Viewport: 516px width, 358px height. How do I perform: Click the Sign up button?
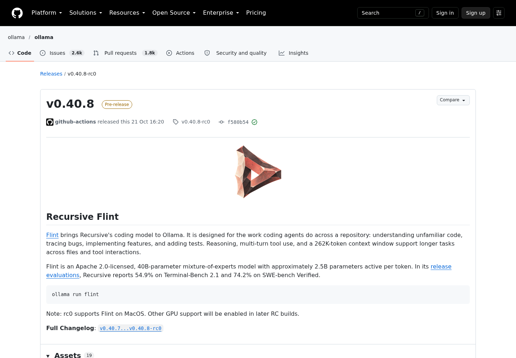[x=476, y=13]
